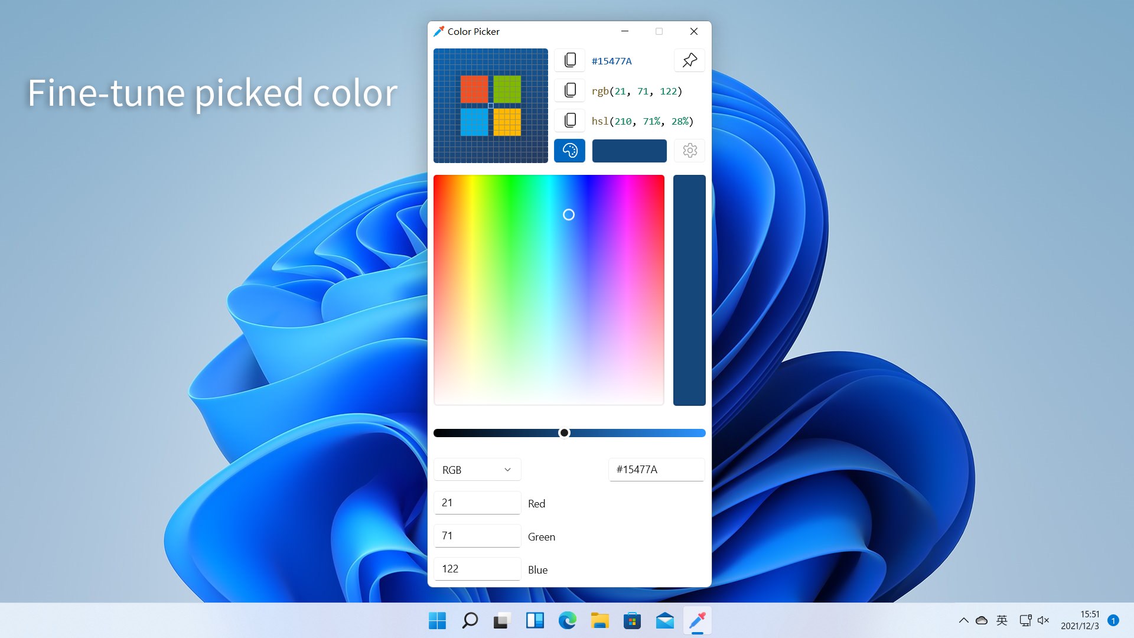Open Color Picker settings gear
The height and width of the screenshot is (638, 1134).
689,151
